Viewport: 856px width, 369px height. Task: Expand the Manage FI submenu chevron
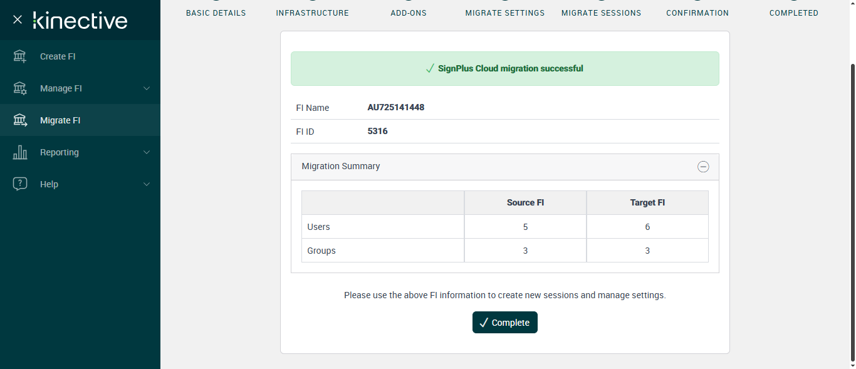(x=147, y=88)
